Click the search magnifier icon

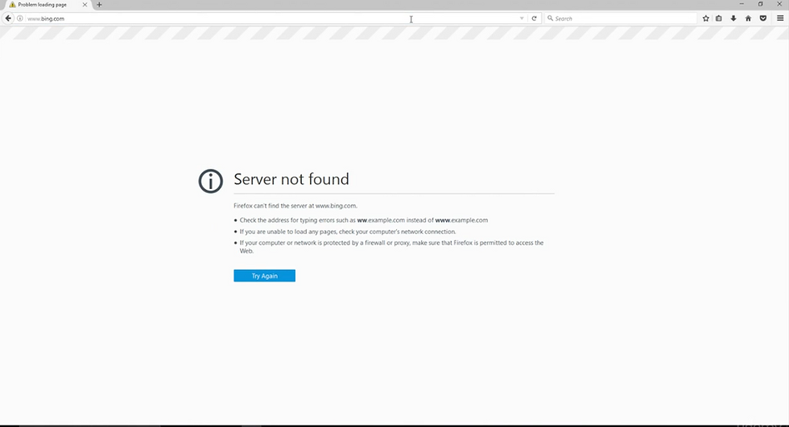click(550, 18)
